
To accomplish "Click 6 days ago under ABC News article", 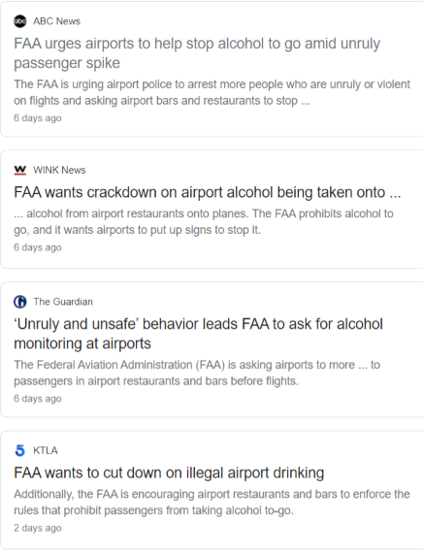I will pyautogui.click(x=38, y=117).
